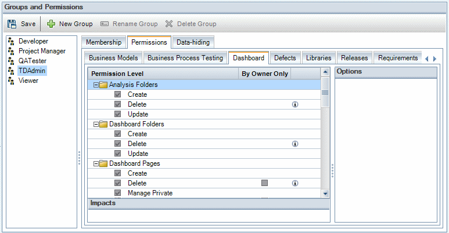Toggle By Owner Only for Dashboard Pages Delete
Image resolution: width=449 pixels, height=233 pixels.
click(264, 183)
